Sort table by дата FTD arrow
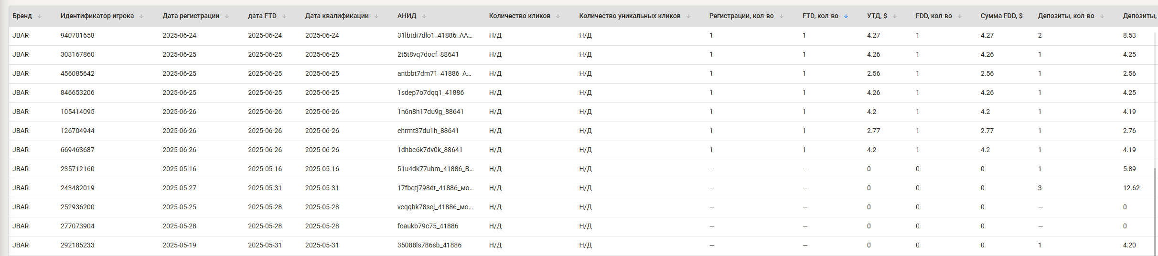The image size is (1158, 256). tap(284, 16)
